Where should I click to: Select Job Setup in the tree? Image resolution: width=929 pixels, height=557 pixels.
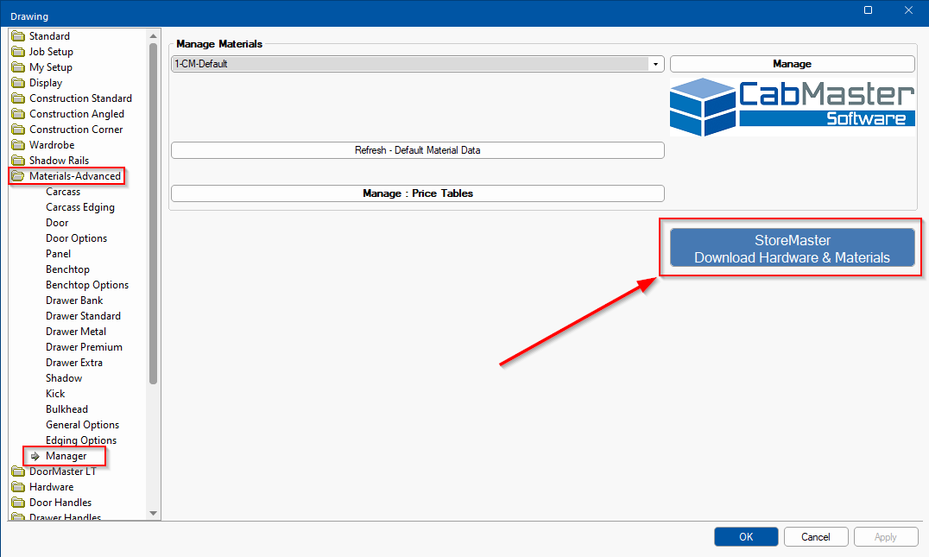pos(51,52)
